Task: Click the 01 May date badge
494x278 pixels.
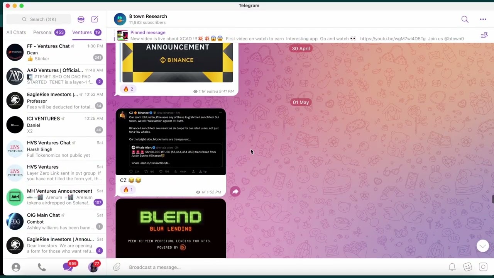Action: click(x=301, y=102)
